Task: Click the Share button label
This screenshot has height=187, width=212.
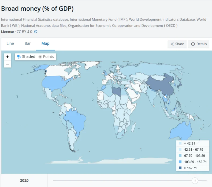Action: tap(180, 44)
